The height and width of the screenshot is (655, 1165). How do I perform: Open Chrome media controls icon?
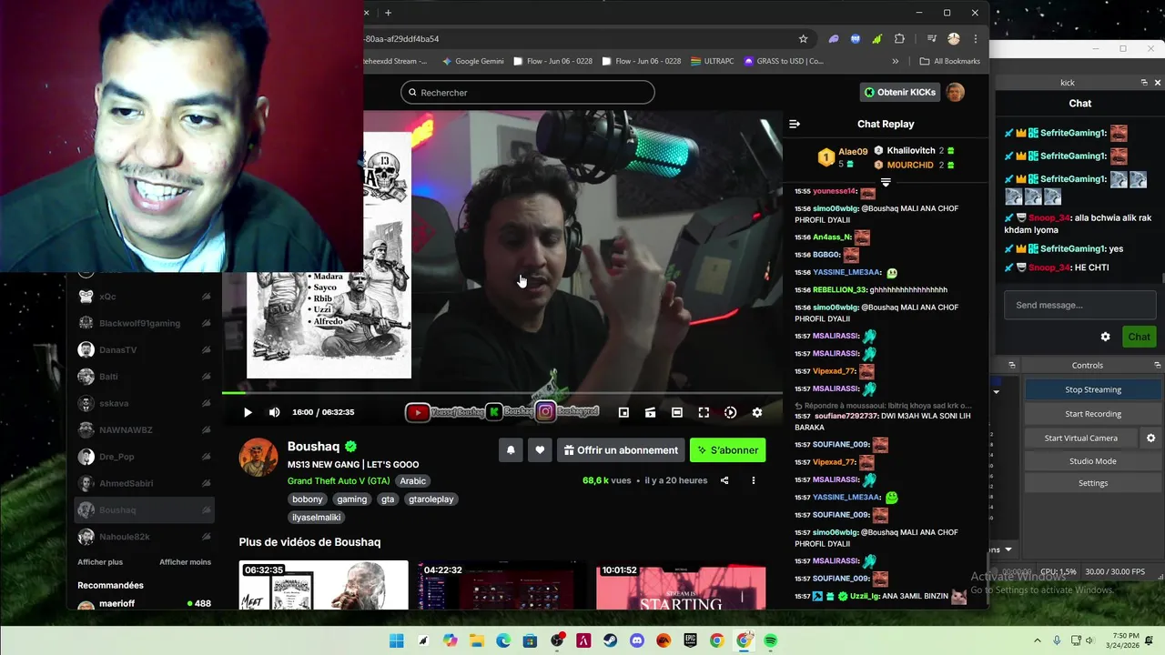pos(931,39)
